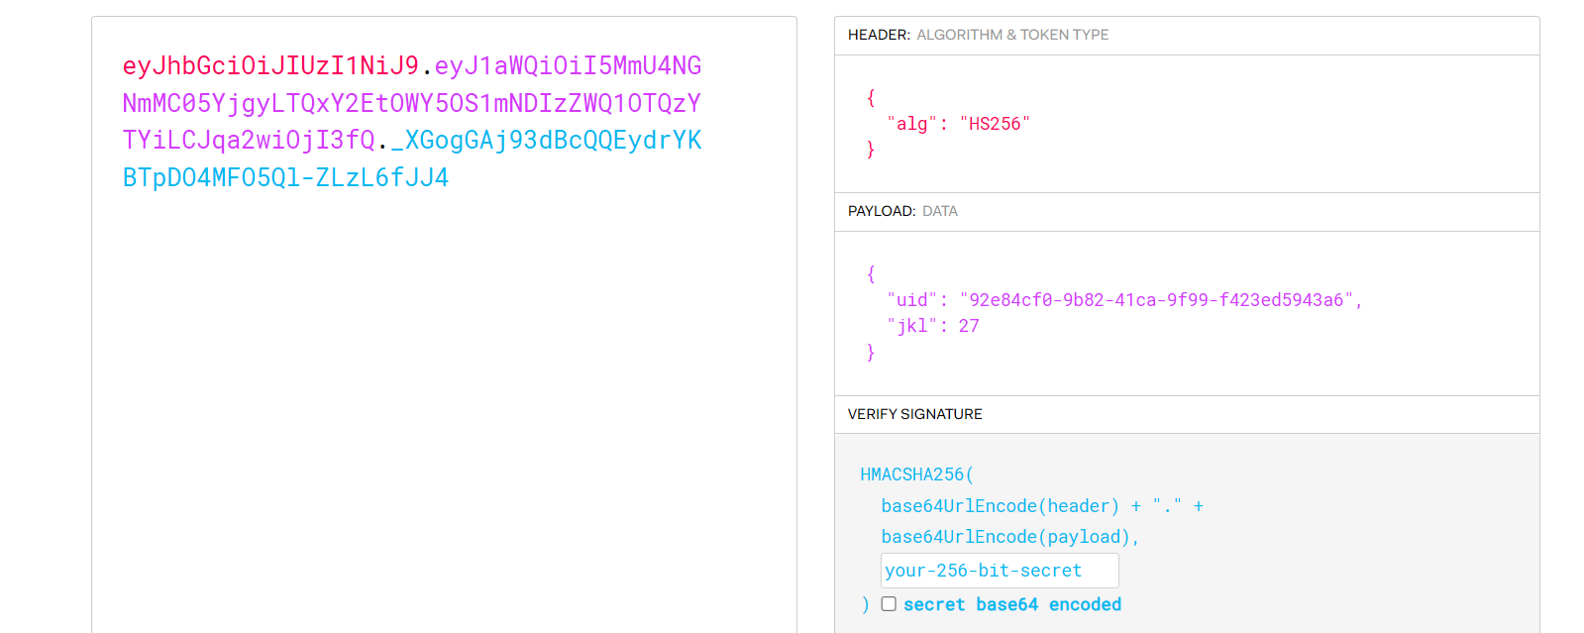Screen dimensions: 1584x633
Task: Toggle the secret base64 encoded checkbox
Action: [889, 604]
